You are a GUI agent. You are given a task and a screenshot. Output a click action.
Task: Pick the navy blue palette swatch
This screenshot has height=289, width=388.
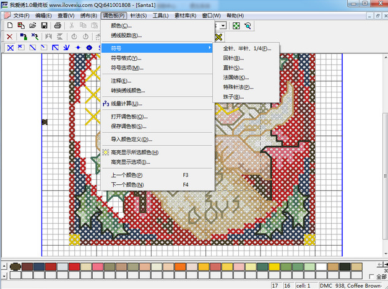(x=39, y=267)
